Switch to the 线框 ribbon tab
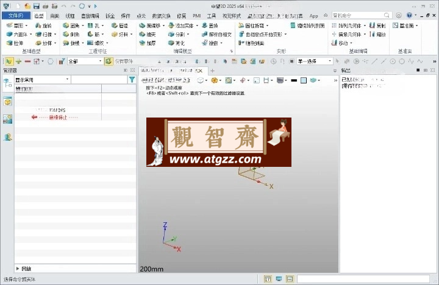Viewport: 439px width, 285px height. (x=70, y=16)
